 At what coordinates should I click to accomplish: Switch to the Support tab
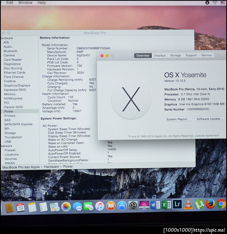(x=191, y=55)
